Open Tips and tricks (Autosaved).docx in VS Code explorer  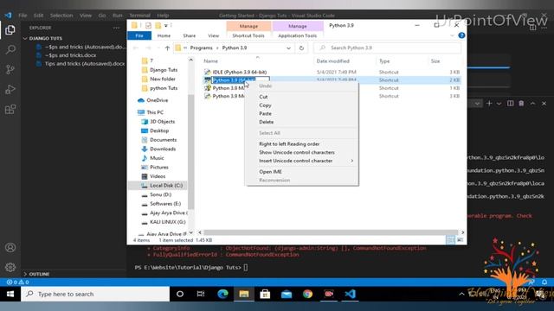[85, 64]
